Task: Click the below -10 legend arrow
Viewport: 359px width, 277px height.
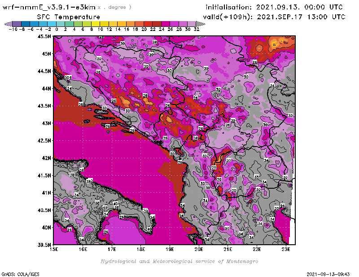Action: click(8, 24)
